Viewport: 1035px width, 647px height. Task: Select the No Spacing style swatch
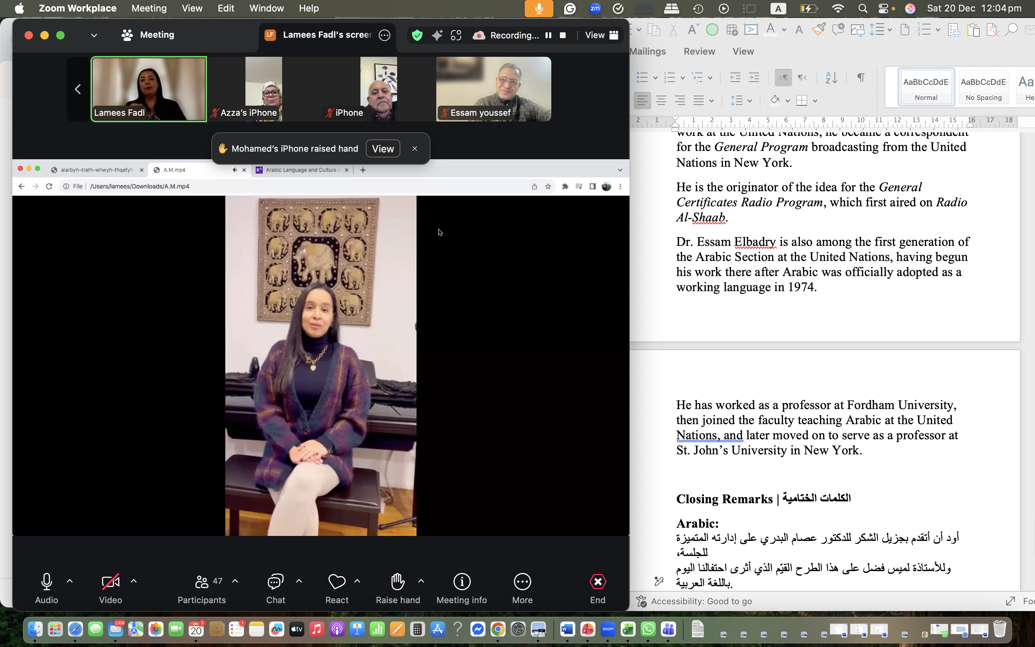click(983, 88)
